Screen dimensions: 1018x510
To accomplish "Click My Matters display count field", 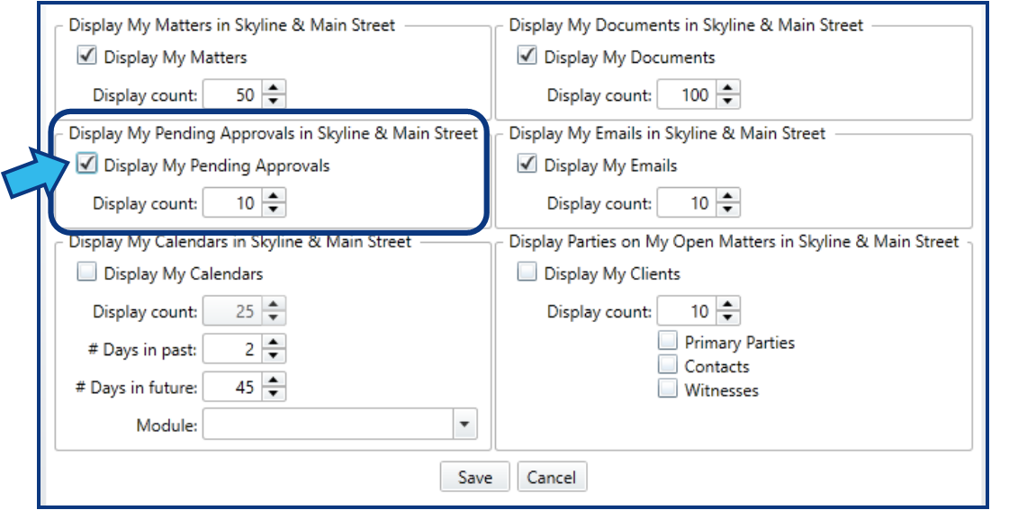I will pyautogui.click(x=232, y=94).
